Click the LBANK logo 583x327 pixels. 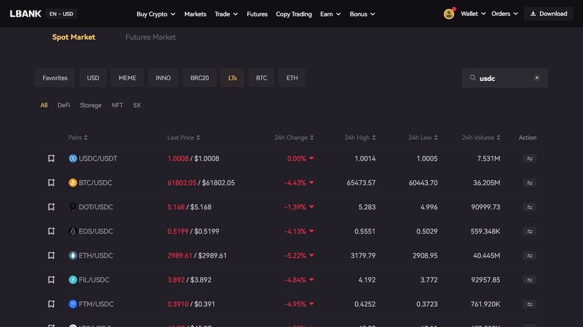(25, 14)
